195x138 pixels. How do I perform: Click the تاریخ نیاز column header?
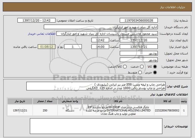pyautogui.click(x=20, y=101)
